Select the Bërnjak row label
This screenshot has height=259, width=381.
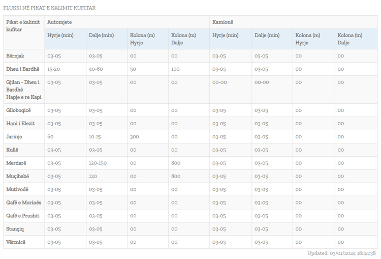15,56
